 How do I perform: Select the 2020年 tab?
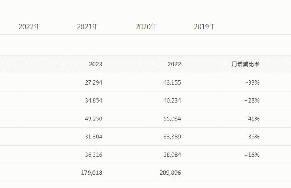click(146, 26)
